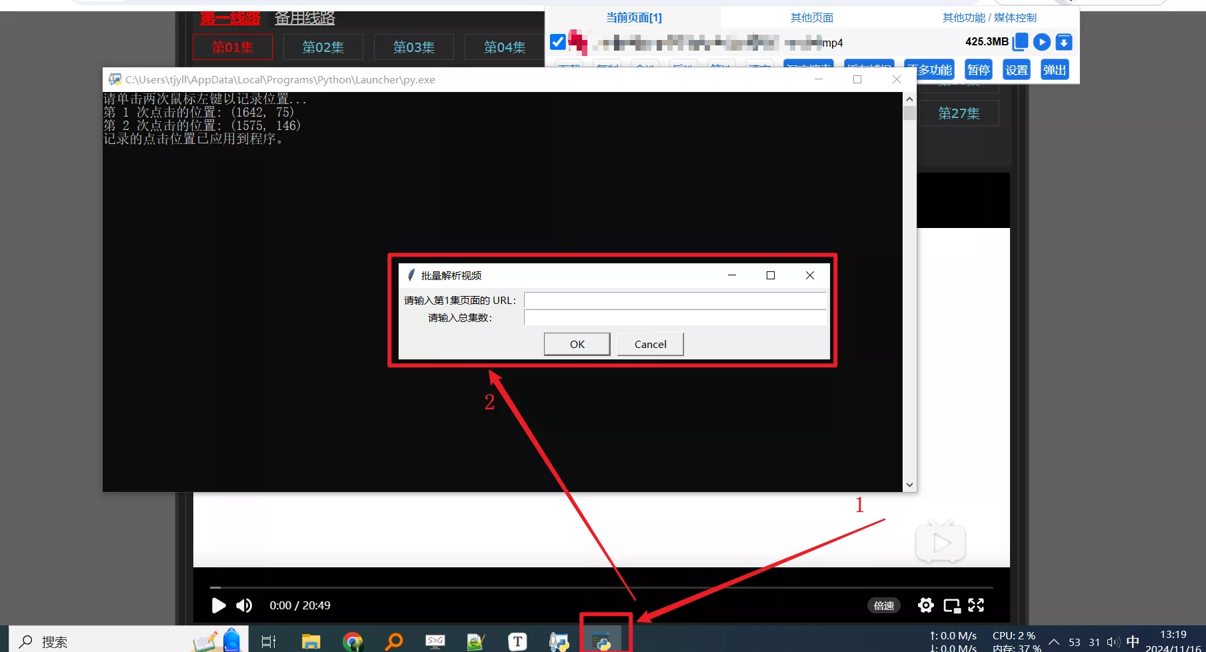The image size is (1206, 652).
Task: Switch to 备用线路 source
Action: (x=305, y=18)
